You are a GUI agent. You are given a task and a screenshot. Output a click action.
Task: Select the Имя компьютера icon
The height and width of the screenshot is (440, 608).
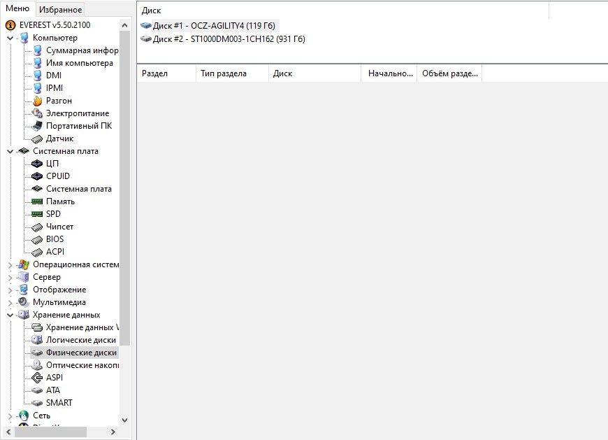[37, 63]
